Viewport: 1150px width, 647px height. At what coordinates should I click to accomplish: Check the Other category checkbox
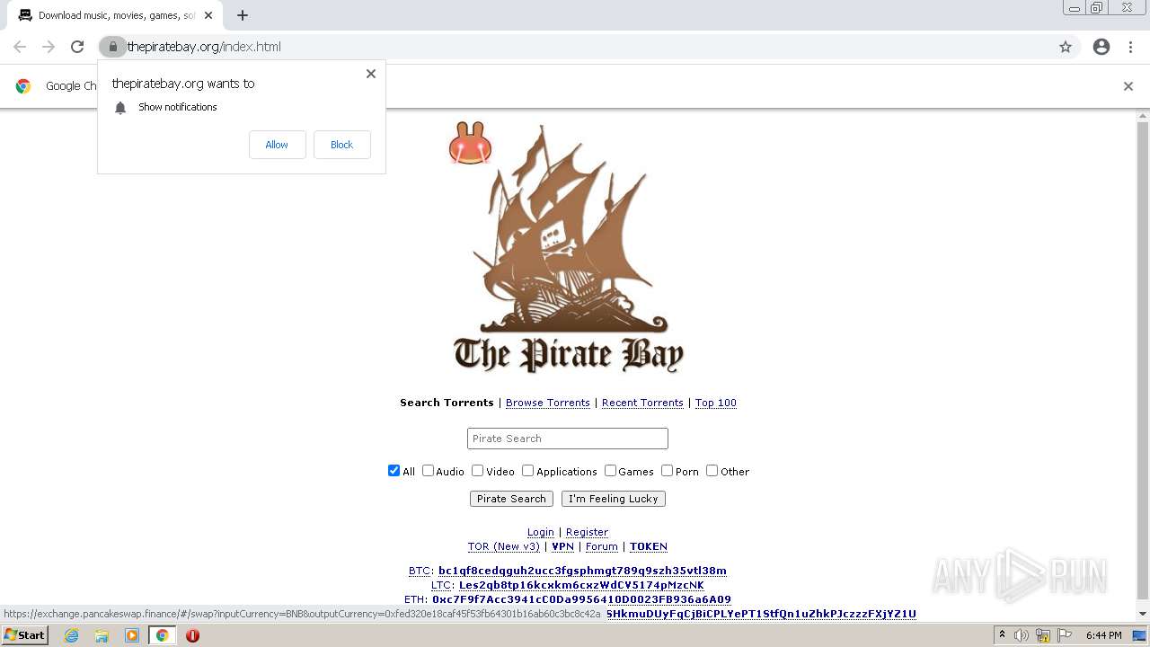point(712,471)
